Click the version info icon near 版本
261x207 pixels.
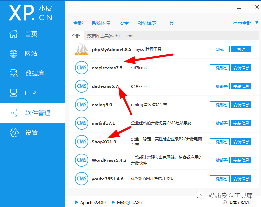(225, 202)
